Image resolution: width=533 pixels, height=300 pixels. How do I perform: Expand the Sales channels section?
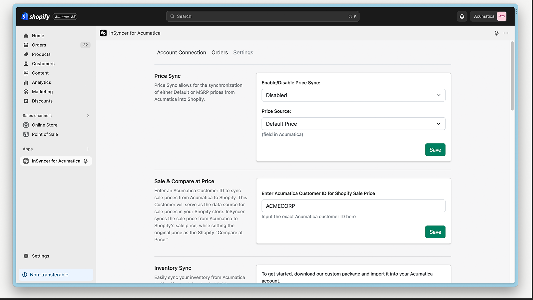coord(88,116)
